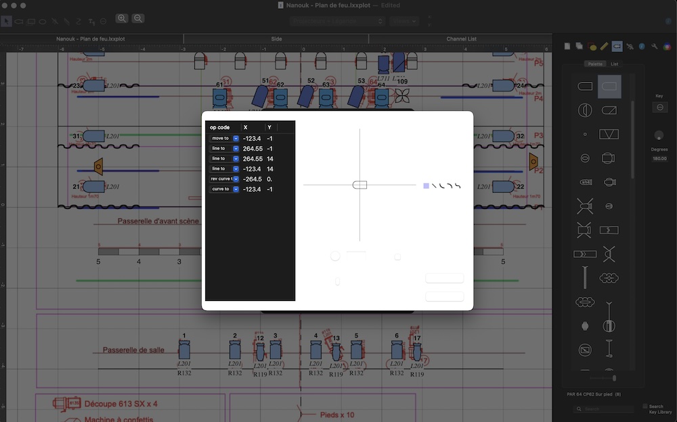Select the arrow pointer tool

(x=7, y=21)
